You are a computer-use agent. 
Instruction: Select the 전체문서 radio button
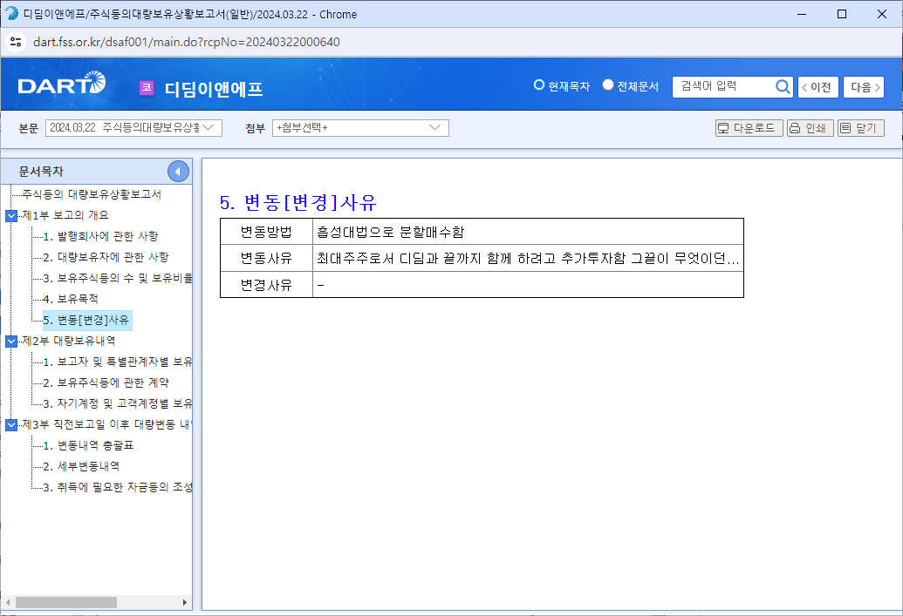coord(607,85)
